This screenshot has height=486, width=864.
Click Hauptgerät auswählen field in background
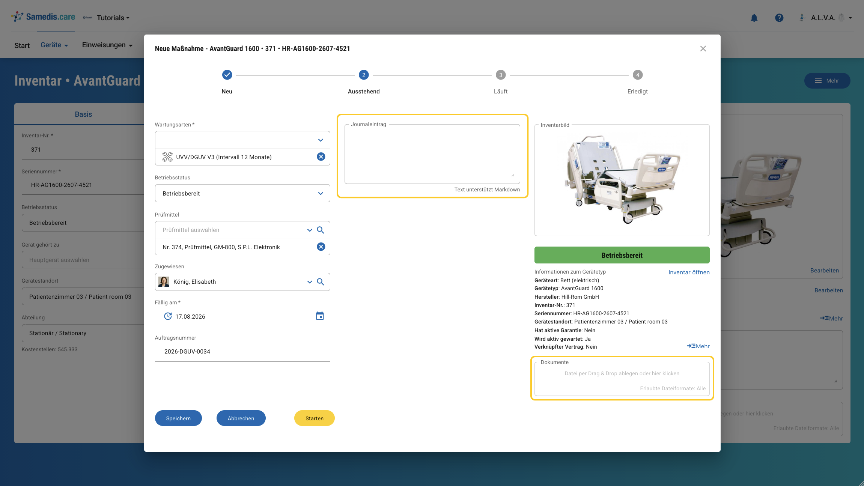[83, 260]
